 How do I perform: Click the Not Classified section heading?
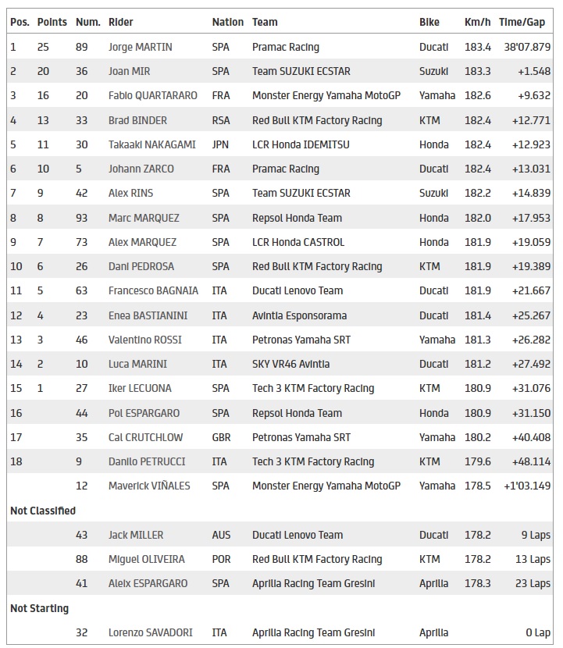point(43,511)
